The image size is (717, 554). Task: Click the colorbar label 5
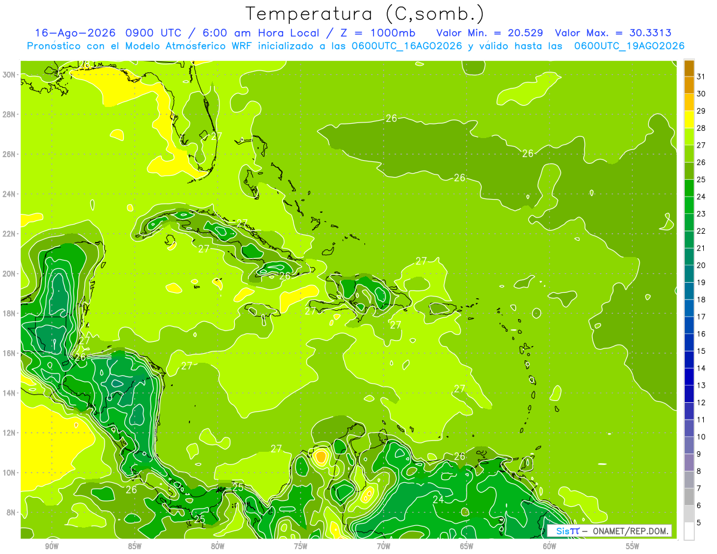pos(698,523)
